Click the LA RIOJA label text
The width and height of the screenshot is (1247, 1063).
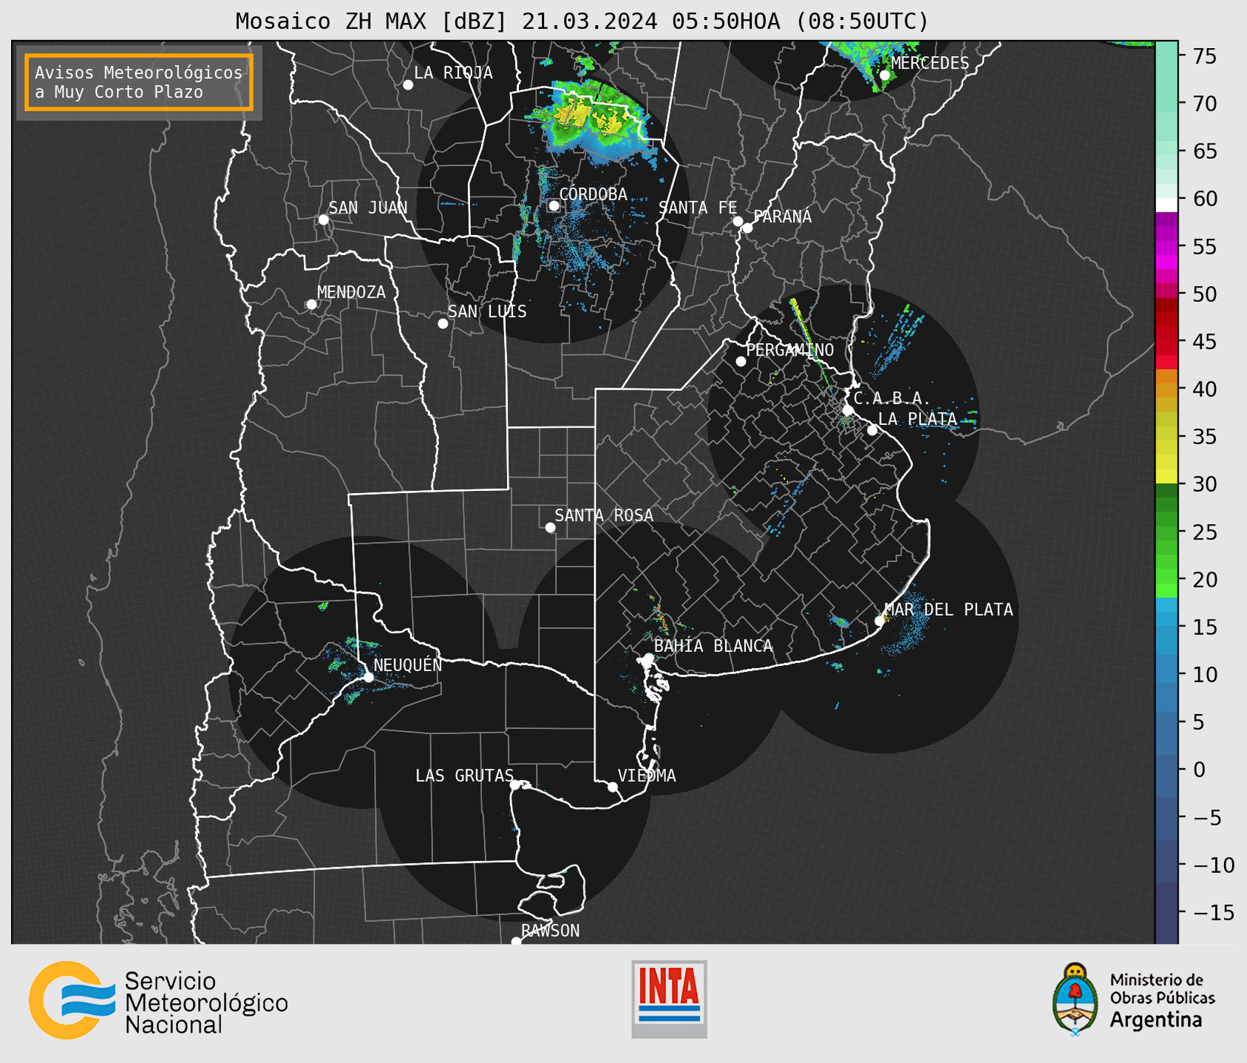[453, 72]
